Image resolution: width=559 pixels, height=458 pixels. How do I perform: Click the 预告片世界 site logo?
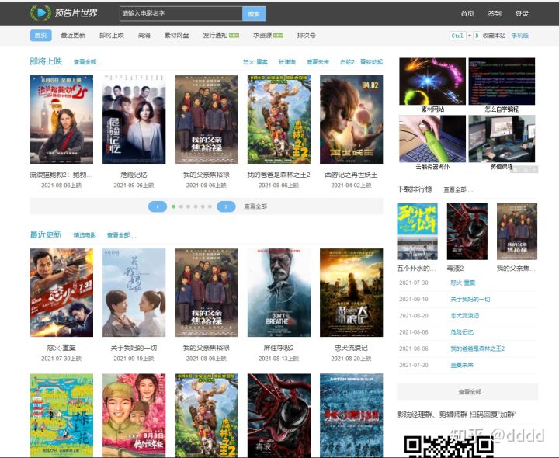coord(64,13)
